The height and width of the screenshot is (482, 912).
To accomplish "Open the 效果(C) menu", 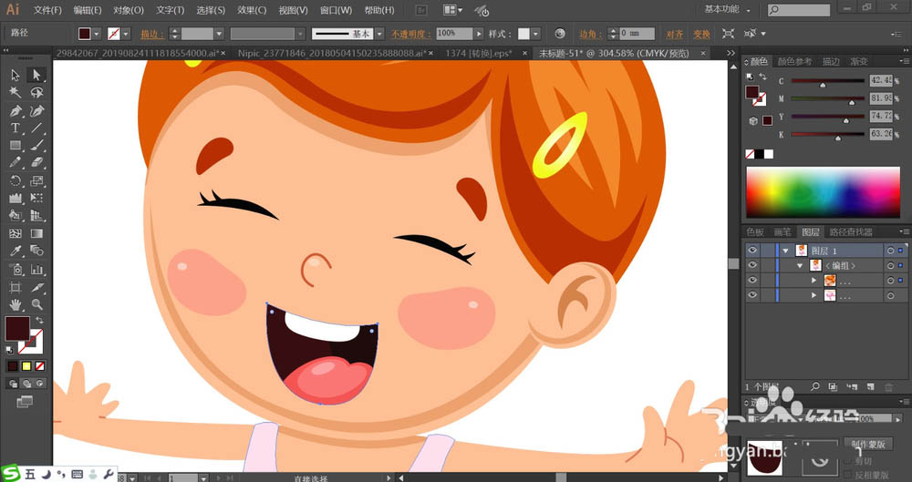I will point(252,10).
